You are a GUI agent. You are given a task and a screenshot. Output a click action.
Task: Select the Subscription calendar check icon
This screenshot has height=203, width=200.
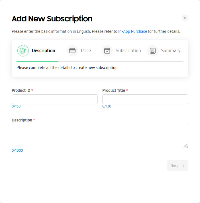[x=107, y=51]
